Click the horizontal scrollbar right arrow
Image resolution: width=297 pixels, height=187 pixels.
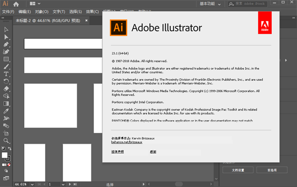tap(211, 184)
